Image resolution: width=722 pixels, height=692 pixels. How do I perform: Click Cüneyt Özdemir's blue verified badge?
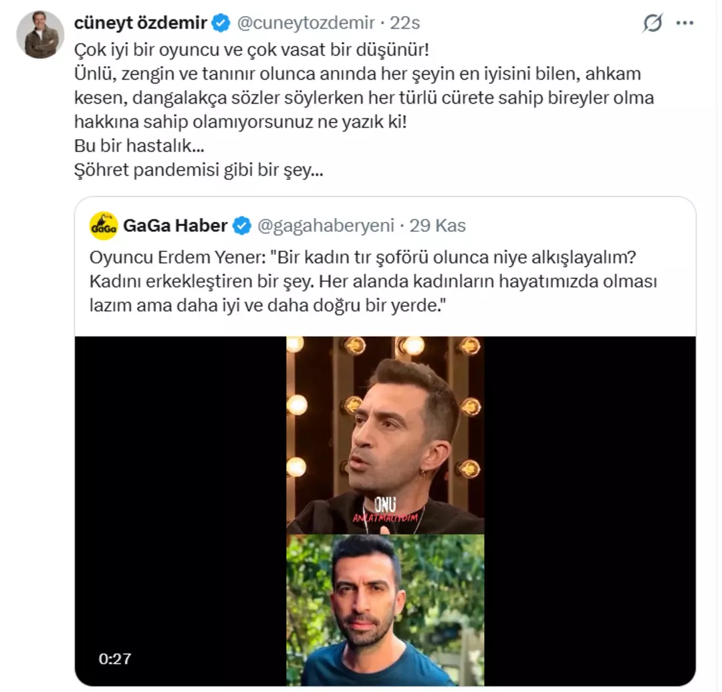[218, 21]
